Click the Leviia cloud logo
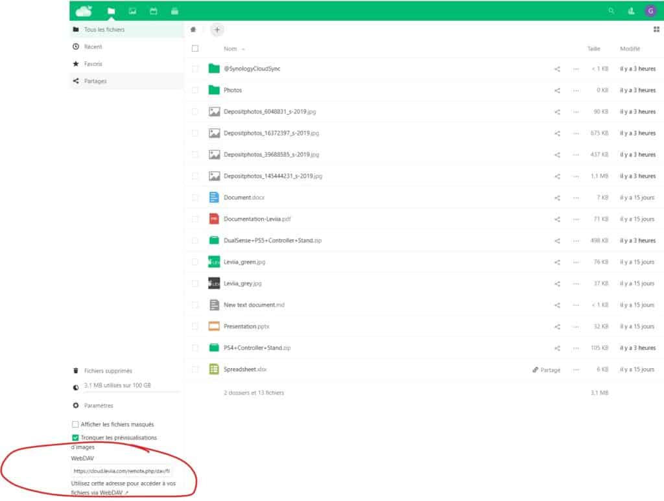Viewport: 664px width, 501px height. (x=82, y=11)
